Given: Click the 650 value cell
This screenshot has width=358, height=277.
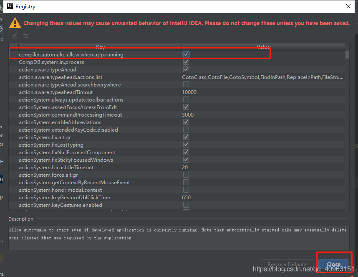Looking at the screenshot, I should click(187, 198).
